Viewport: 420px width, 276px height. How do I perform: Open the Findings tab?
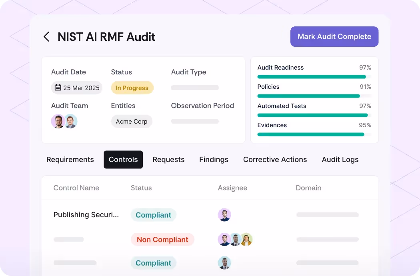click(x=214, y=160)
